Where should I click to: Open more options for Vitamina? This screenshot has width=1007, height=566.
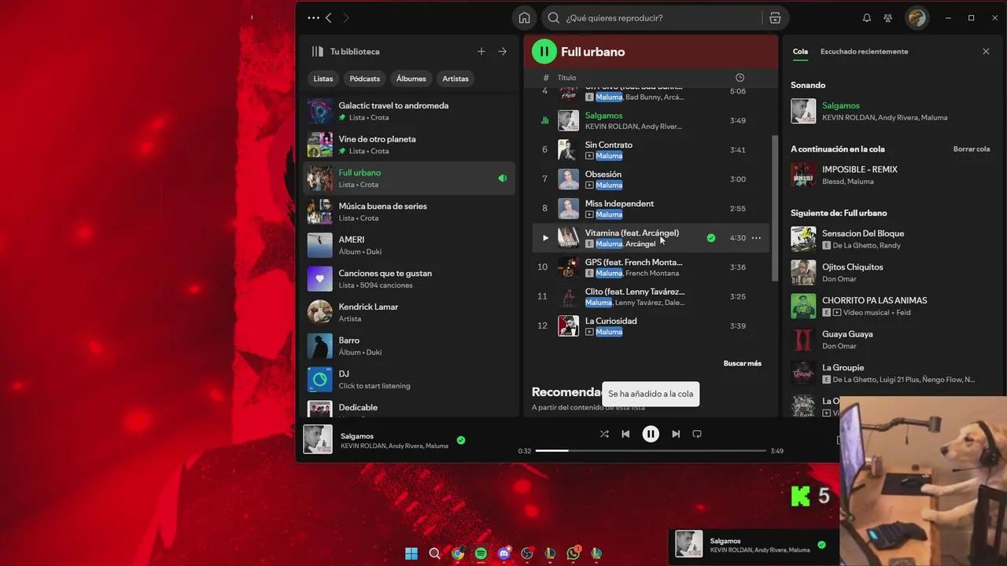756,238
